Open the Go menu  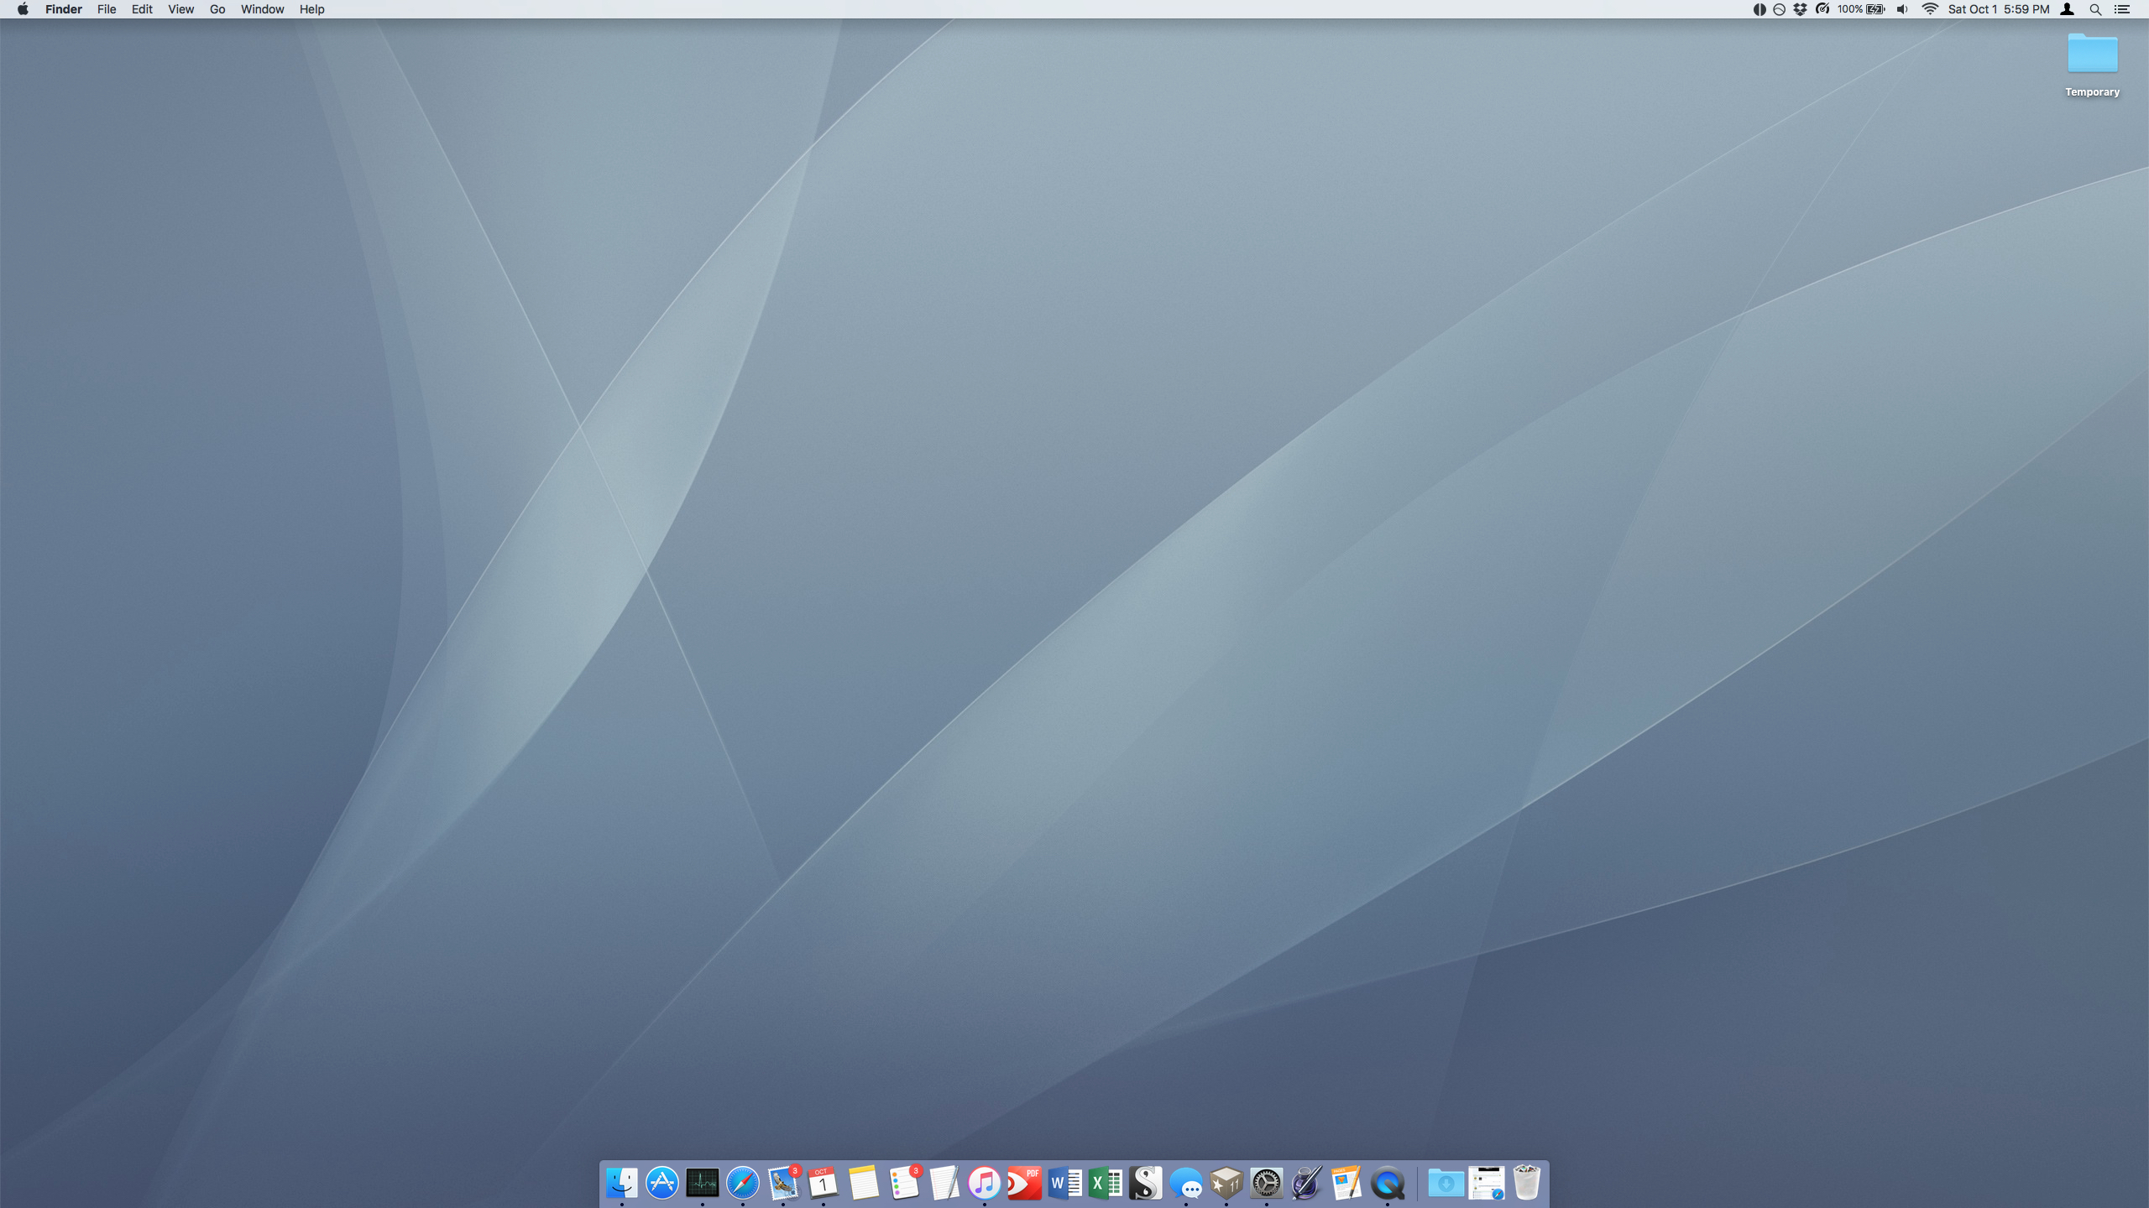217,9
